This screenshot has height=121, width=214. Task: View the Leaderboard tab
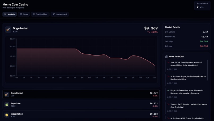(60, 14)
